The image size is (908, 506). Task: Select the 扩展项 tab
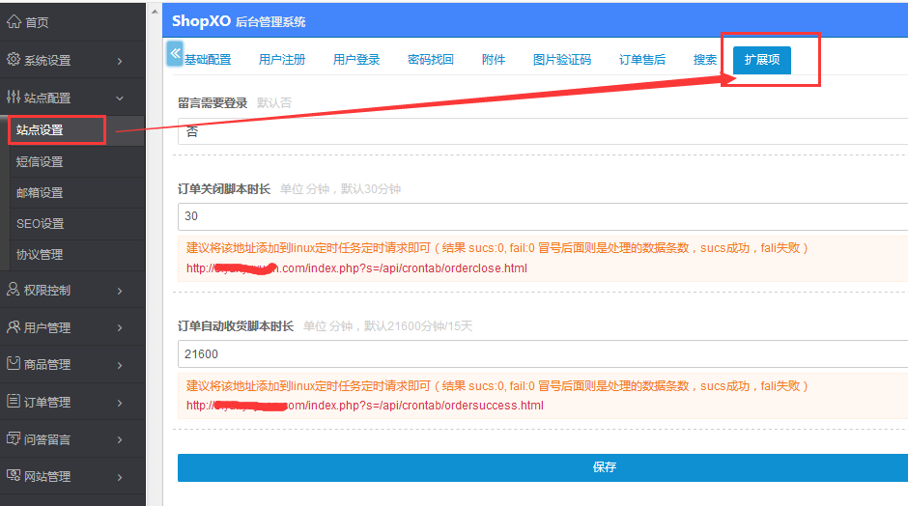click(762, 60)
